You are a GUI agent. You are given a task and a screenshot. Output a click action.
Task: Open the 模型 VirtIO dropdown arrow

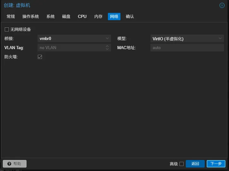click(220, 38)
